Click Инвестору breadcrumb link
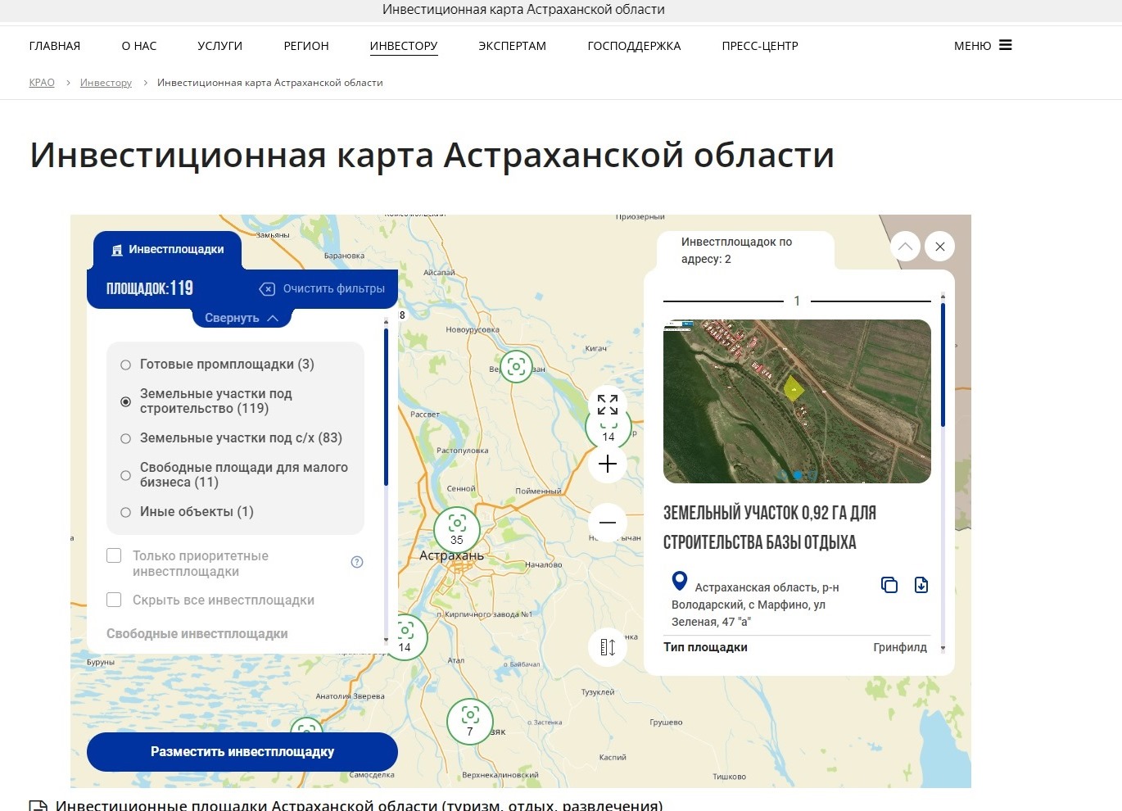The height and width of the screenshot is (811, 1122). pos(106,83)
